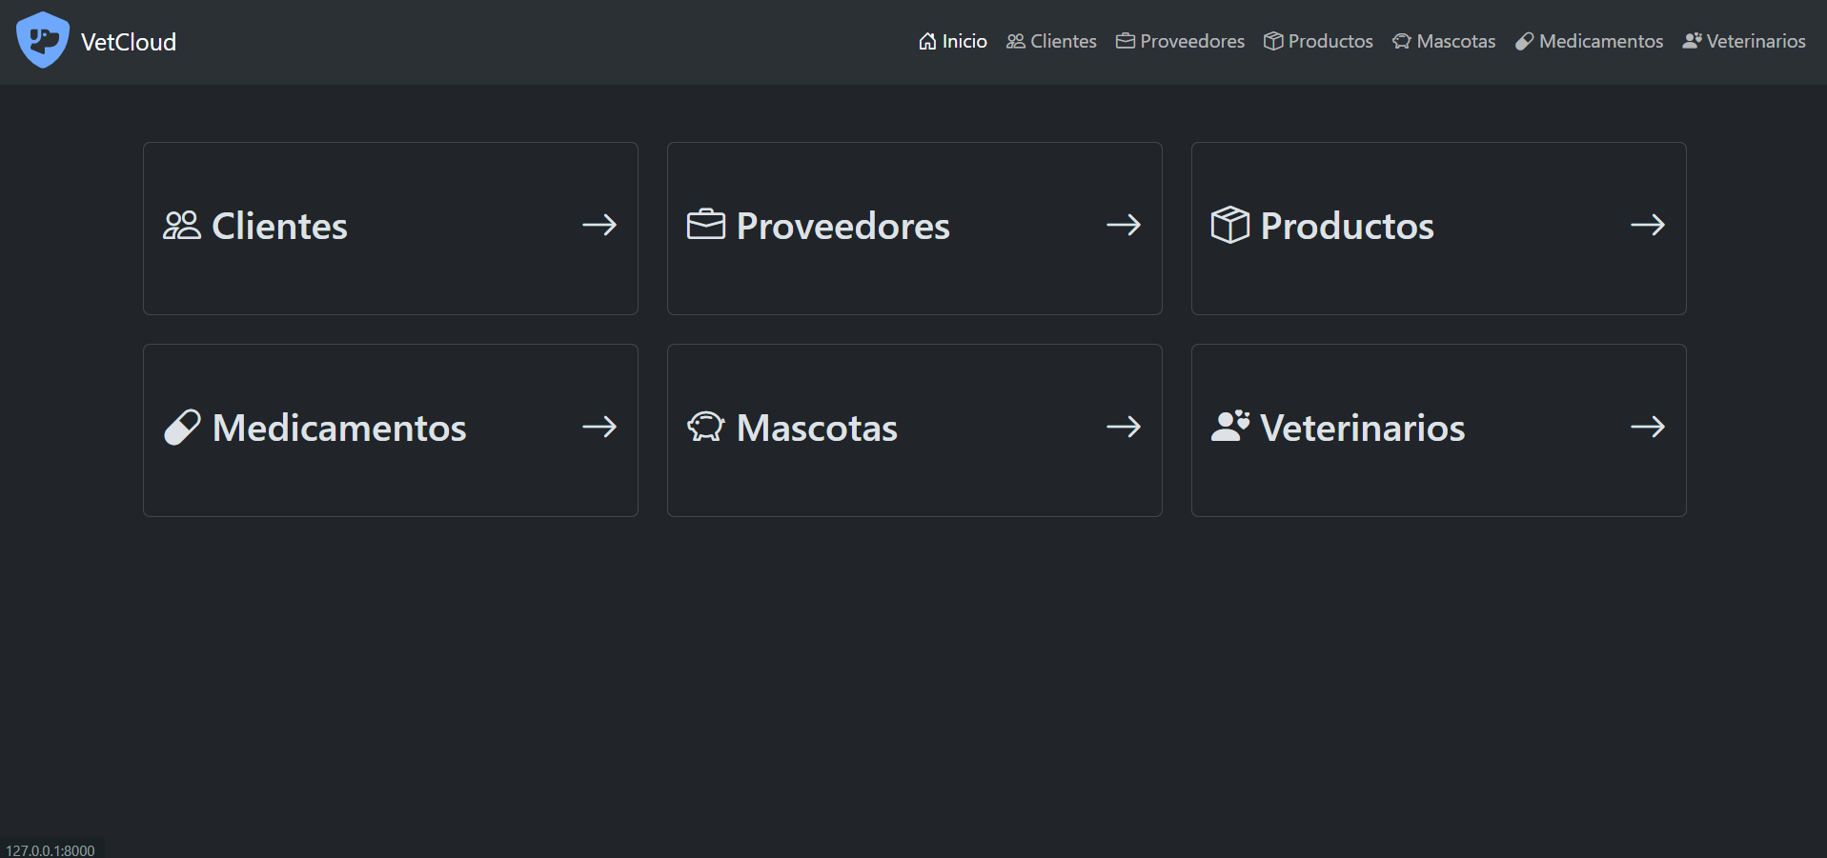
Task: Click the cube icon next to Productos in navbar
Action: [1272, 41]
